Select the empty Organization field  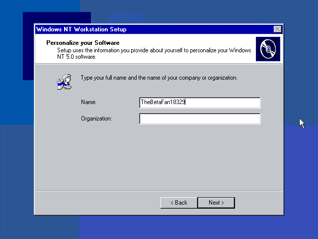pyautogui.click(x=200, y=119)
